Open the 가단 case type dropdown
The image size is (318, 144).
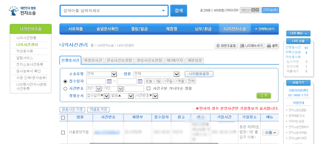(113, 89)
